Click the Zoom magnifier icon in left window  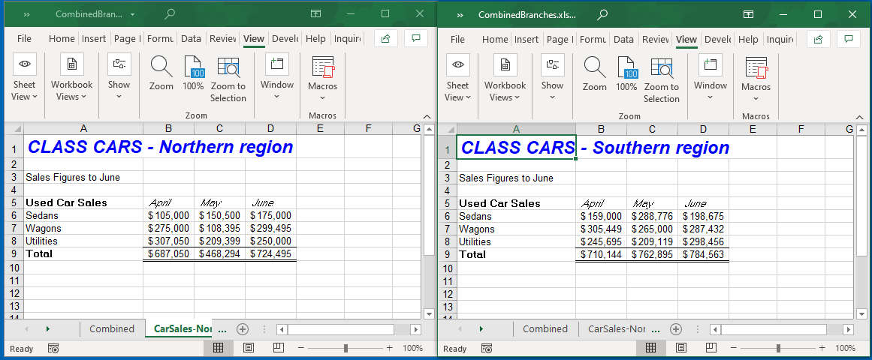point(161,67)
